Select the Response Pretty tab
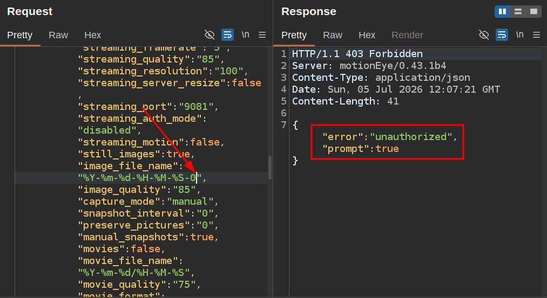The height and width of the screenshot is (298, 547). point(294,35)
